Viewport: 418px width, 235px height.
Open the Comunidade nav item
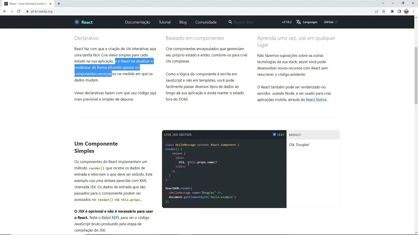click(206, 22)
